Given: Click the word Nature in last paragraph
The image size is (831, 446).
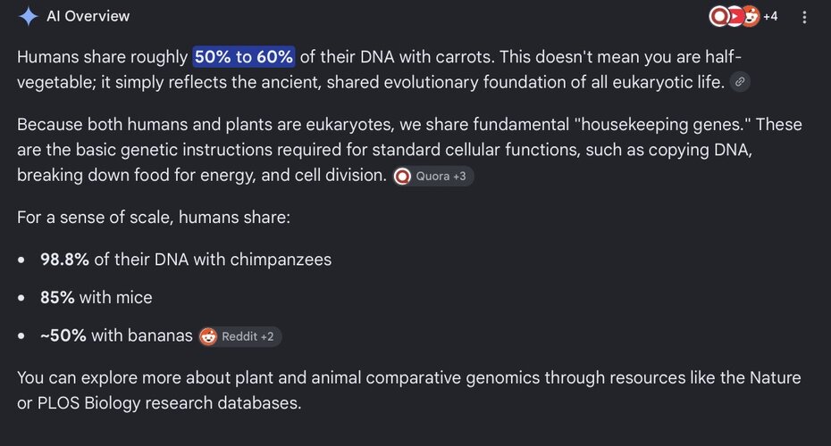Looking at the screenshot, I should [x=775, y=377].
